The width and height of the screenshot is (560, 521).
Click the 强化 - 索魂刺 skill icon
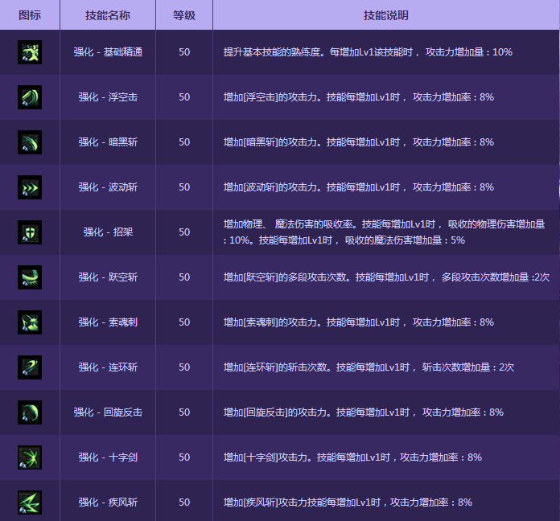tap(30, 322)
